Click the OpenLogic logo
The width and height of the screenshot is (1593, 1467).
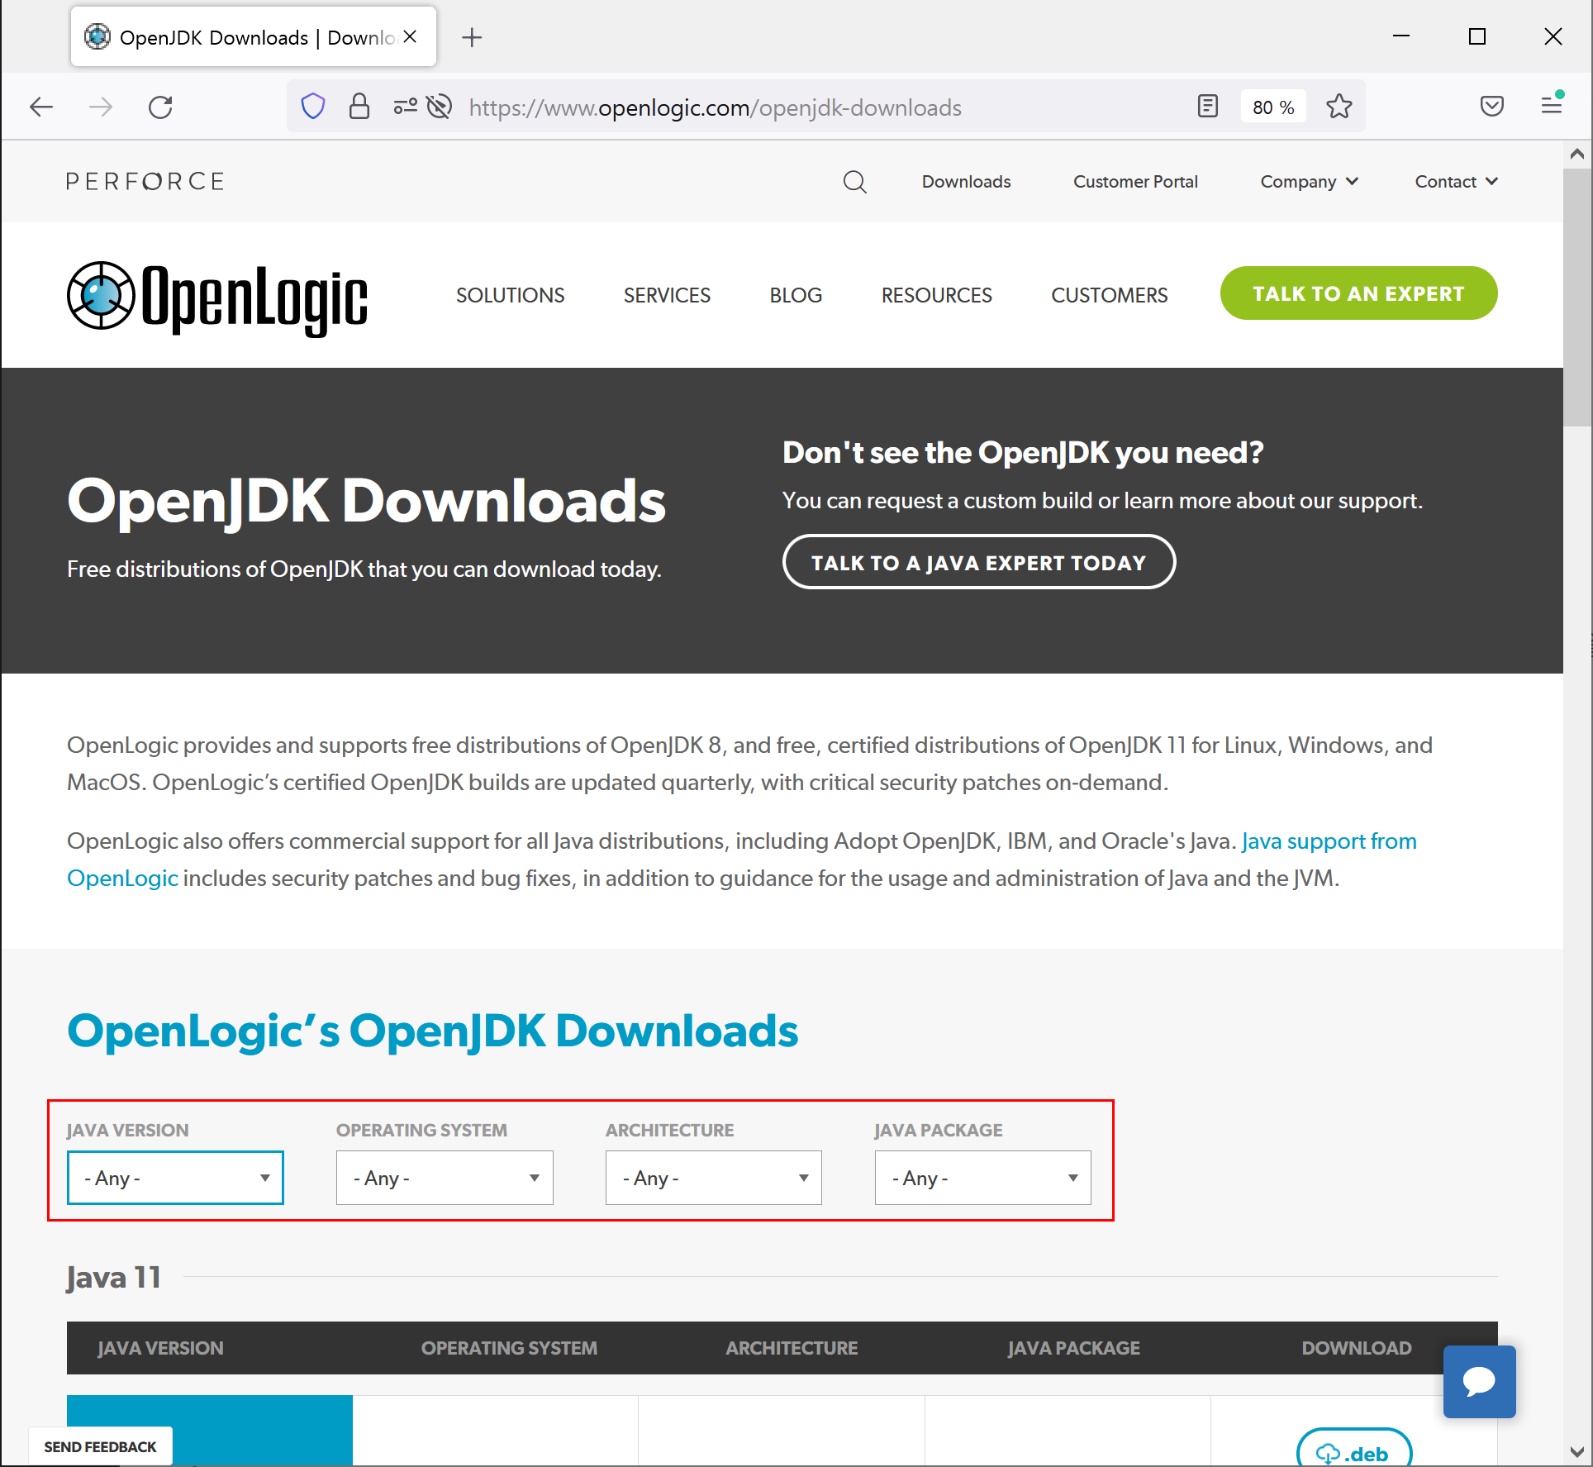point(217,297)
